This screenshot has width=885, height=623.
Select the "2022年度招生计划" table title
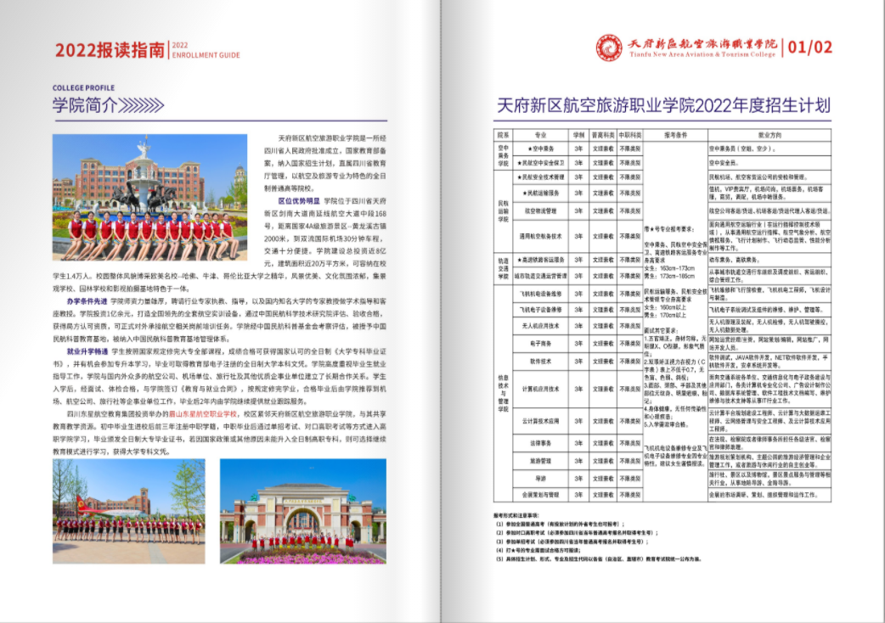[x=763, y=105]
